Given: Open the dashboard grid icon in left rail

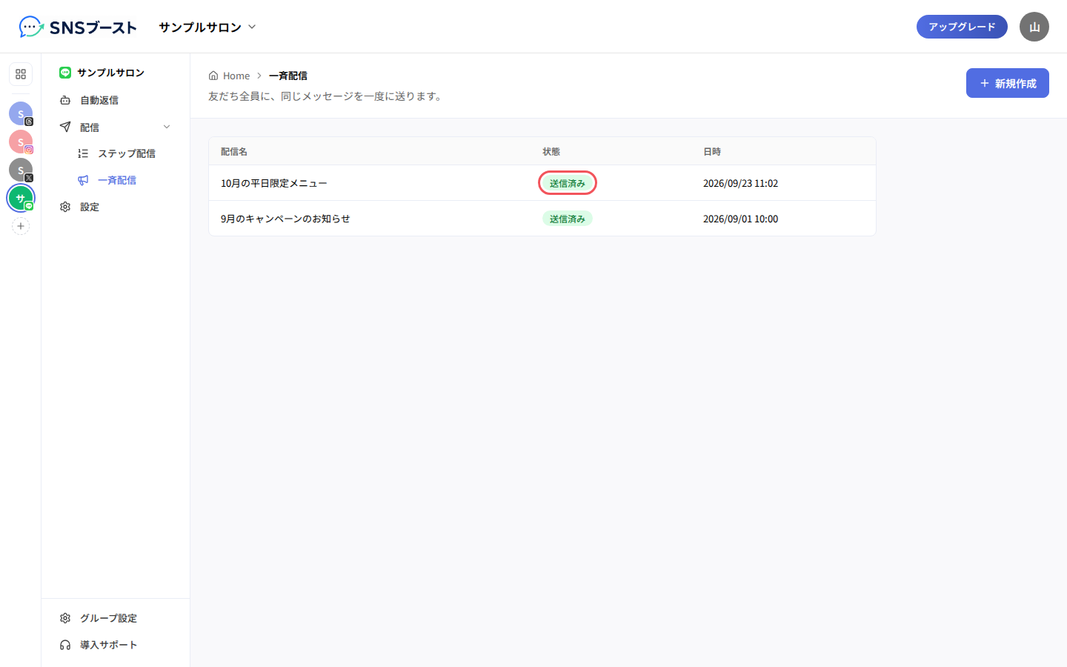Looking at the screenshot, I should (x=21, y=74).
